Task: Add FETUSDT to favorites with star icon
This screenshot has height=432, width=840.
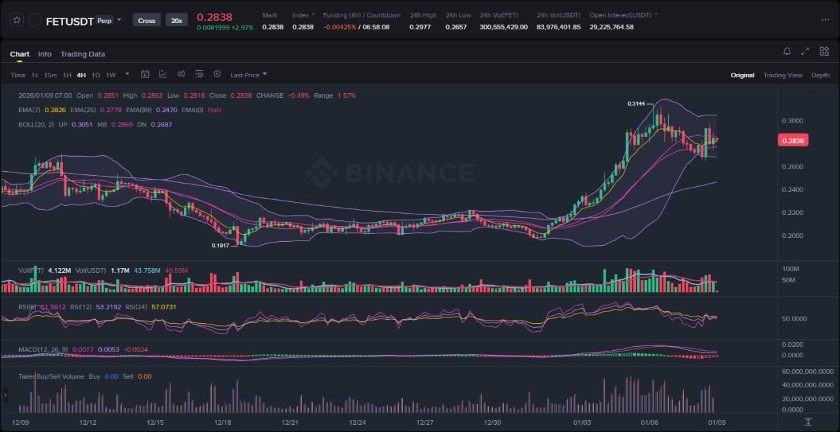Action: point(17,20)
